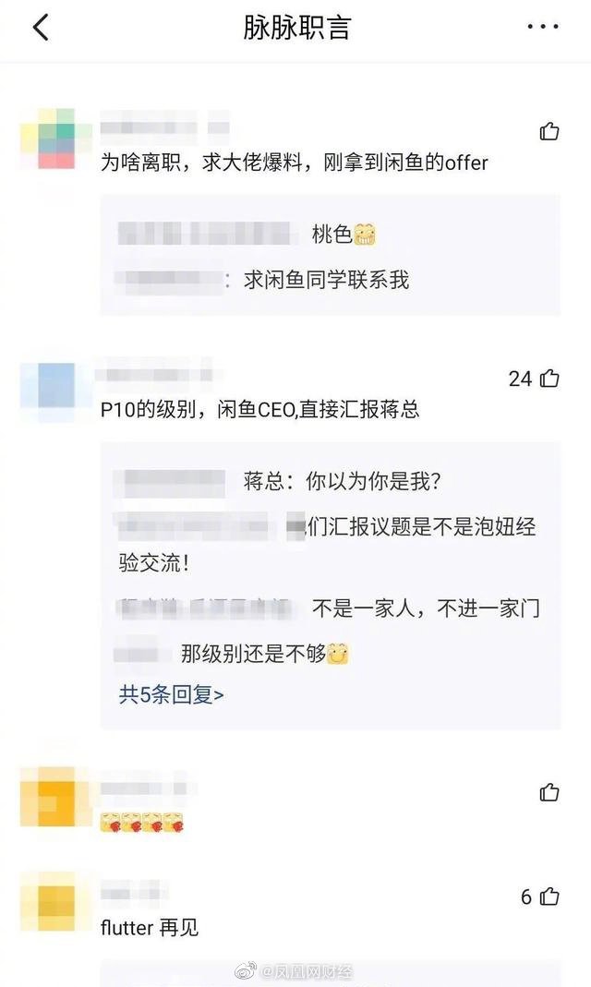Image resolution: width=591 pixels, height=987 pixels.
Task: Like the emoji-only comment
Action: [549, 792]
